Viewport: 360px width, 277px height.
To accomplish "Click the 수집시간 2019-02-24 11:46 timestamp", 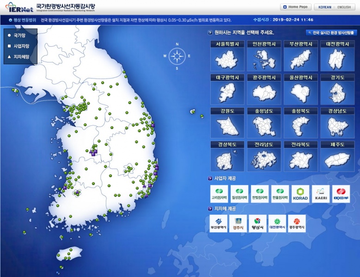I will click(x=283, y=20).
